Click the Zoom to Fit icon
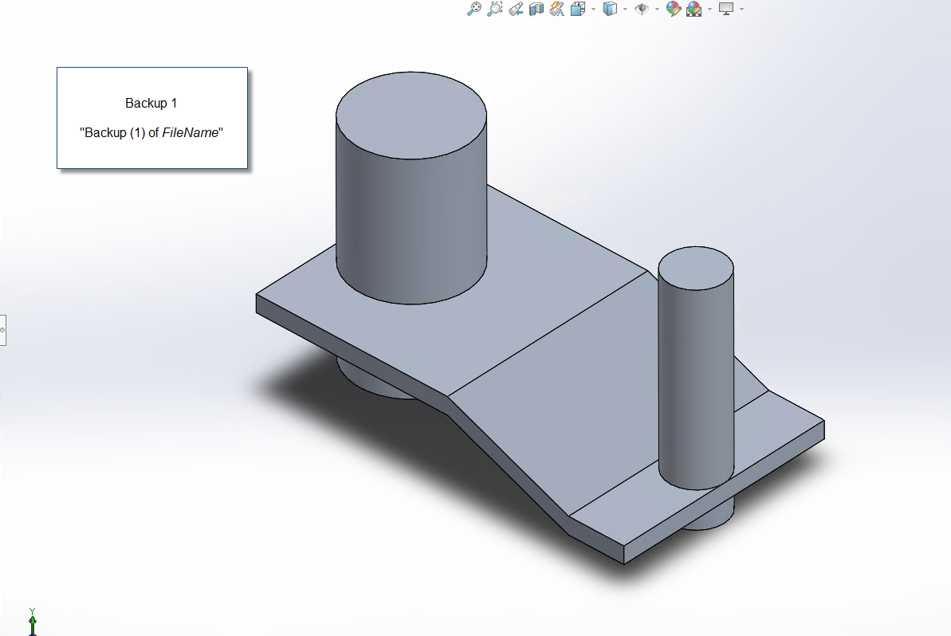 (x=474, y=9)
